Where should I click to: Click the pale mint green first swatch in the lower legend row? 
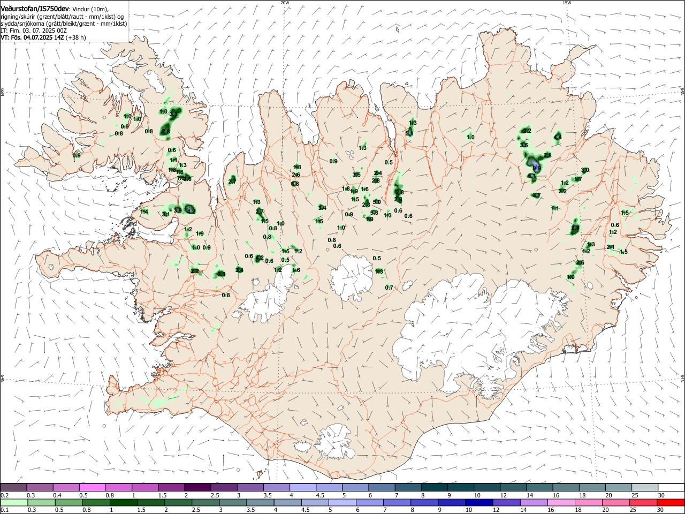point(13,502)
